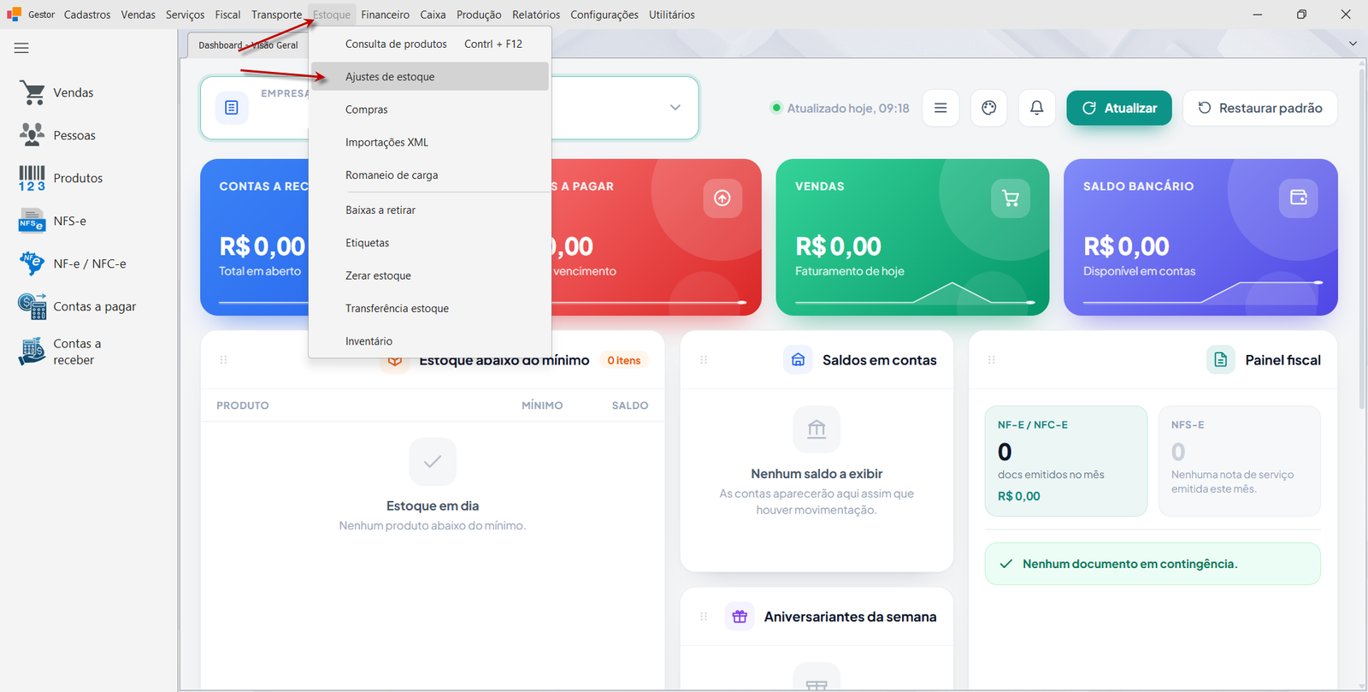Click the Compras menu entry
Image resolution: width=1368 pixels, height=692 pixels.
click(430, 109)
